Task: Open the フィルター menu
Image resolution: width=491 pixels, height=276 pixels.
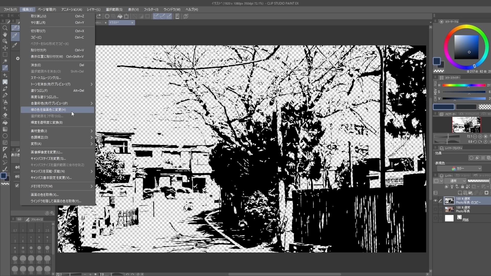Action: click(x=151, y=9)
